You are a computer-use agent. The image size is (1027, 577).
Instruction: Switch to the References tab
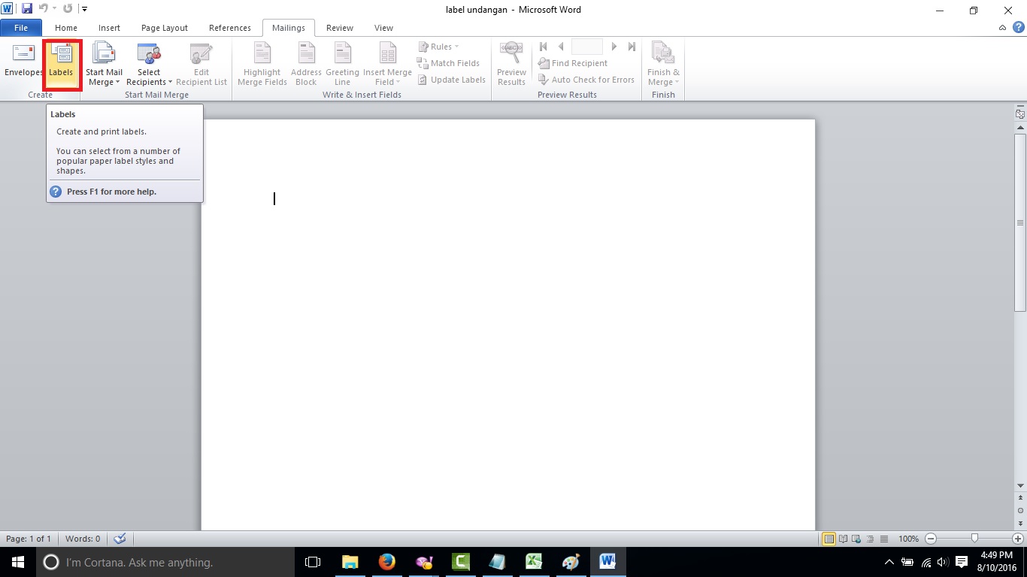pyautogui.click(x=230, y=28)
